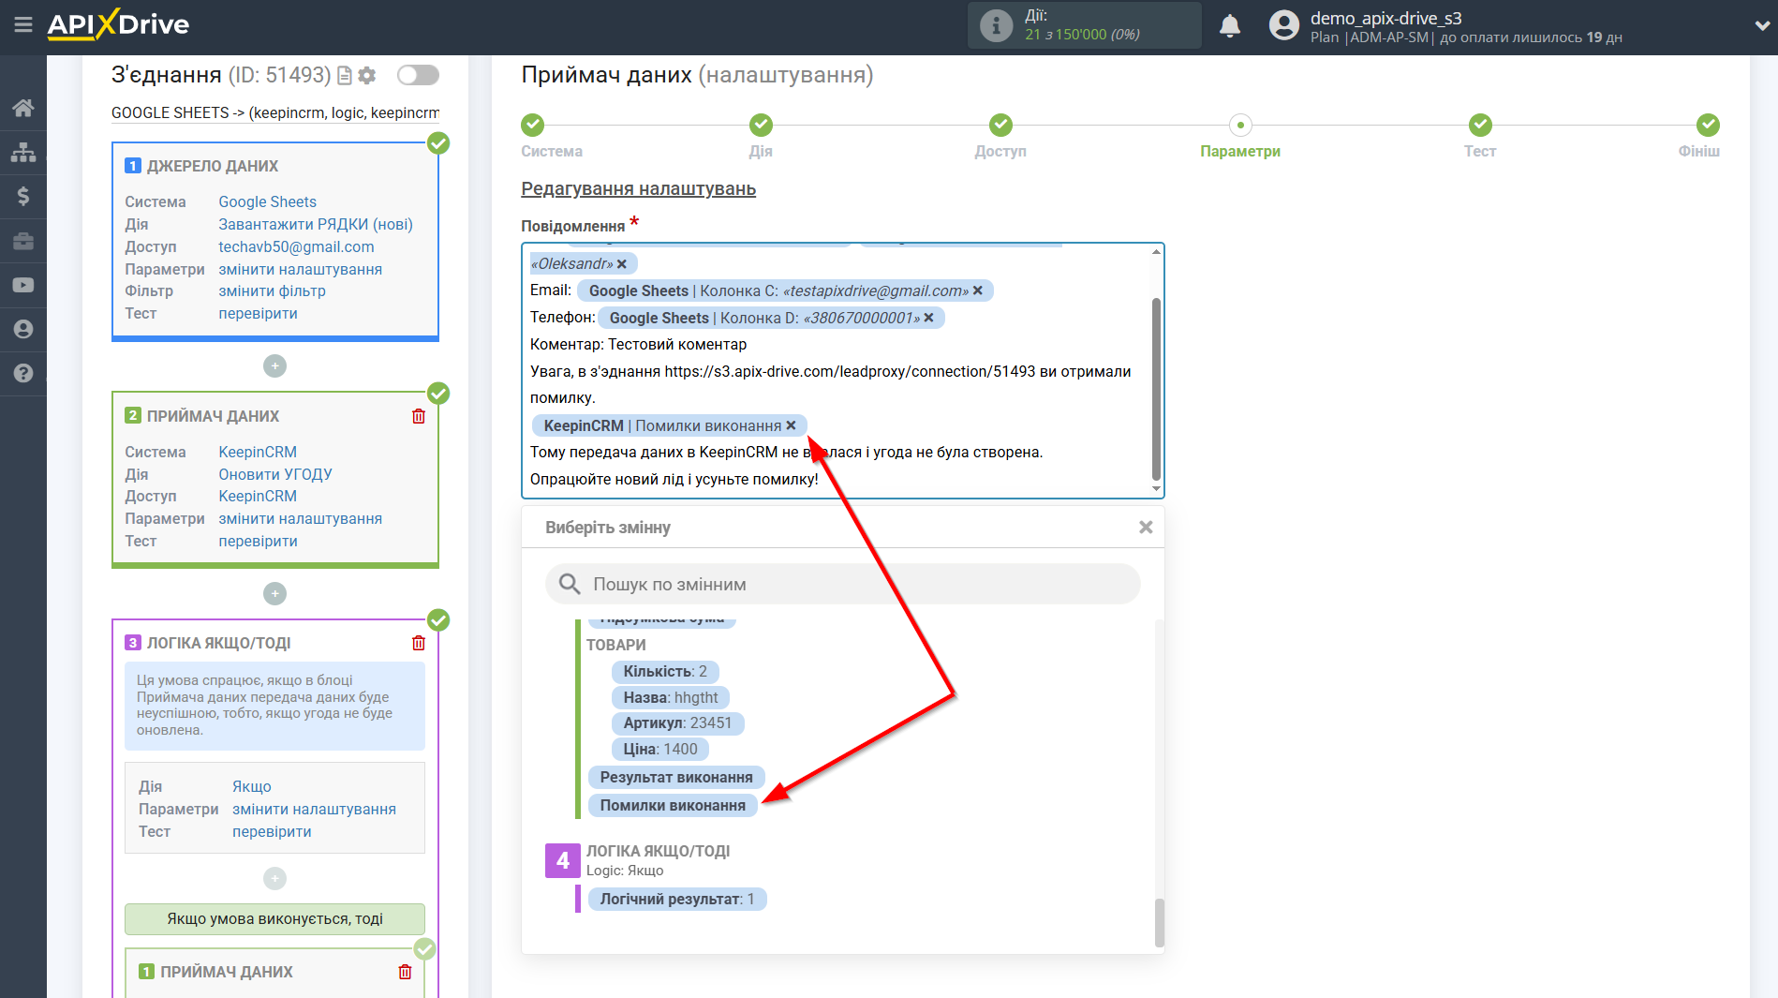Open connection settings gear icon

coord(367,75)
